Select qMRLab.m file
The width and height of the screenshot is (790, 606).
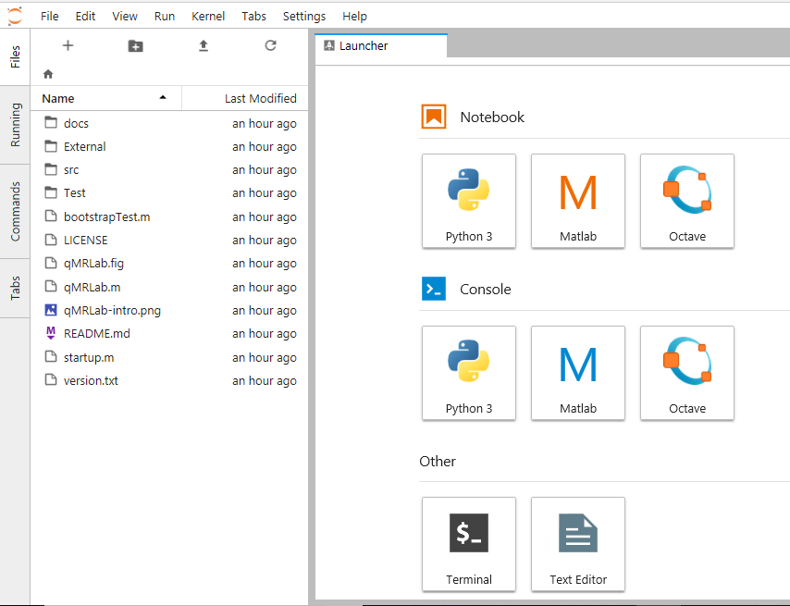169,287
